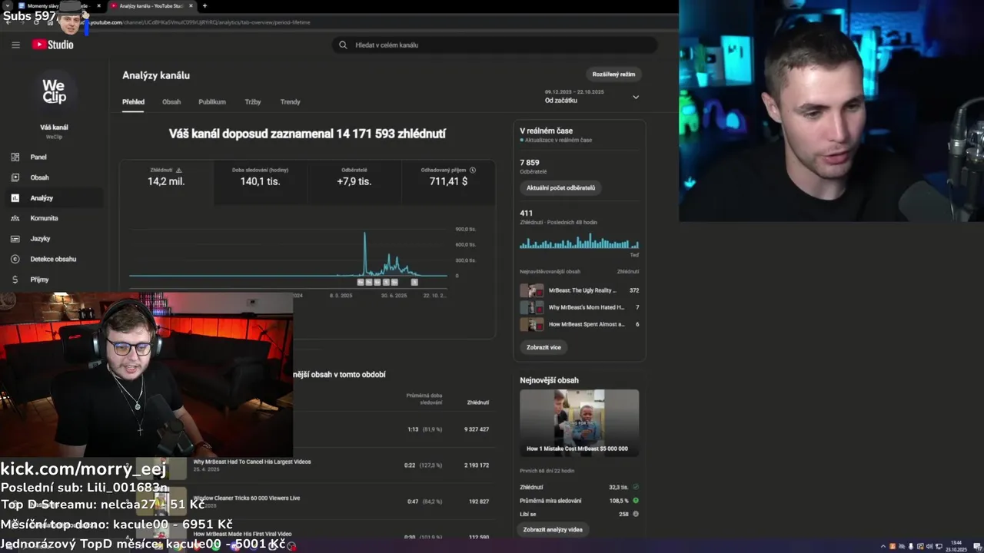Expand the Od začátku date range dropdown
The image size is (984, 553).
[592, 97]
